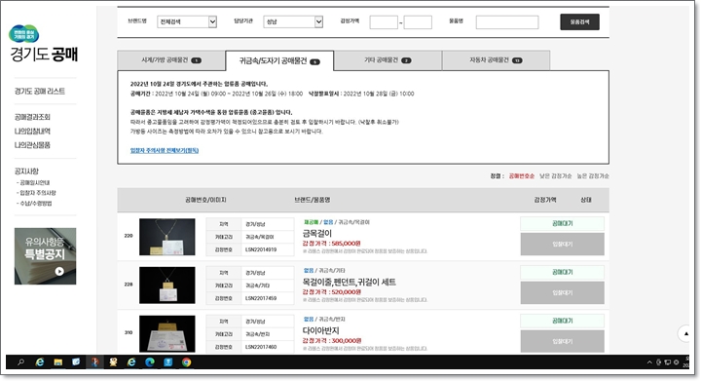Sort by 높은 감정가순
The width and height of the screenshot is (701, 381).
(593, 176)
